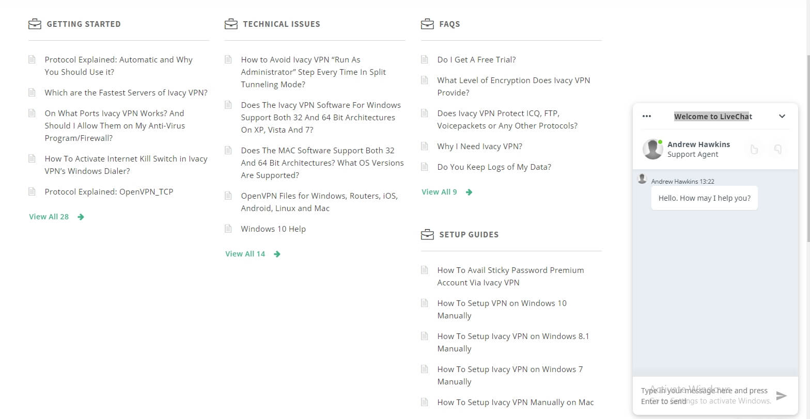Open How To Setup VPN on Windows 10 Manually
Viewport: 810px width, 419px height.
pyautogui.click(x=502, y=309)
